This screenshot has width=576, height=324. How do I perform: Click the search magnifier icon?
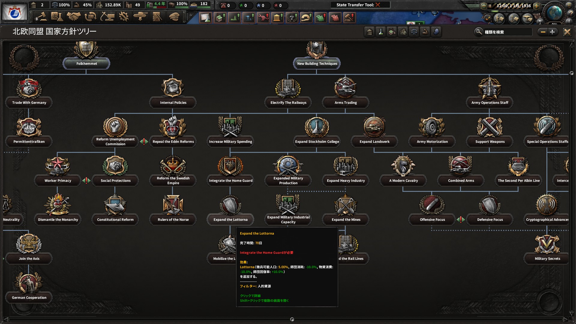click(478, 31)
